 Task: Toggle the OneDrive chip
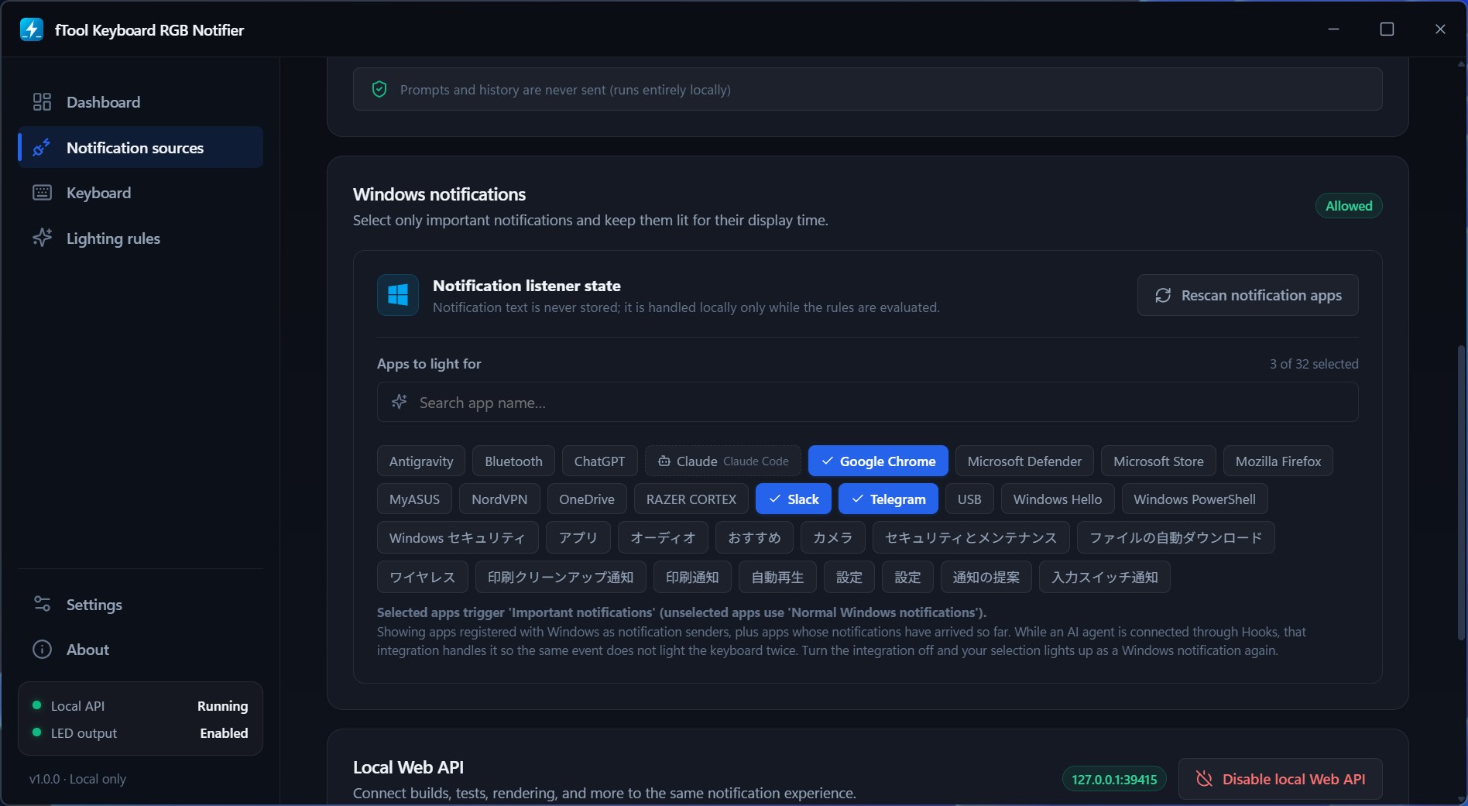click(x=587, y=499)
